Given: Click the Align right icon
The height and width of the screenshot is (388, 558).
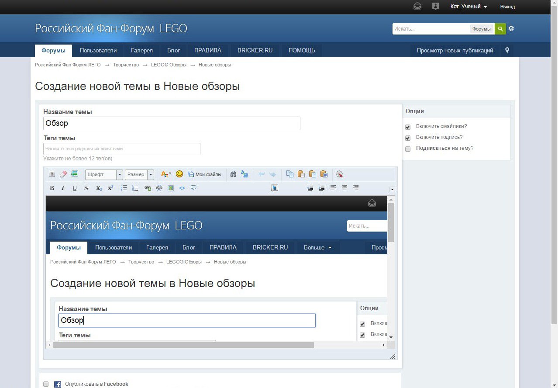Looking at the screenshot, I should [x=356, y=188].
